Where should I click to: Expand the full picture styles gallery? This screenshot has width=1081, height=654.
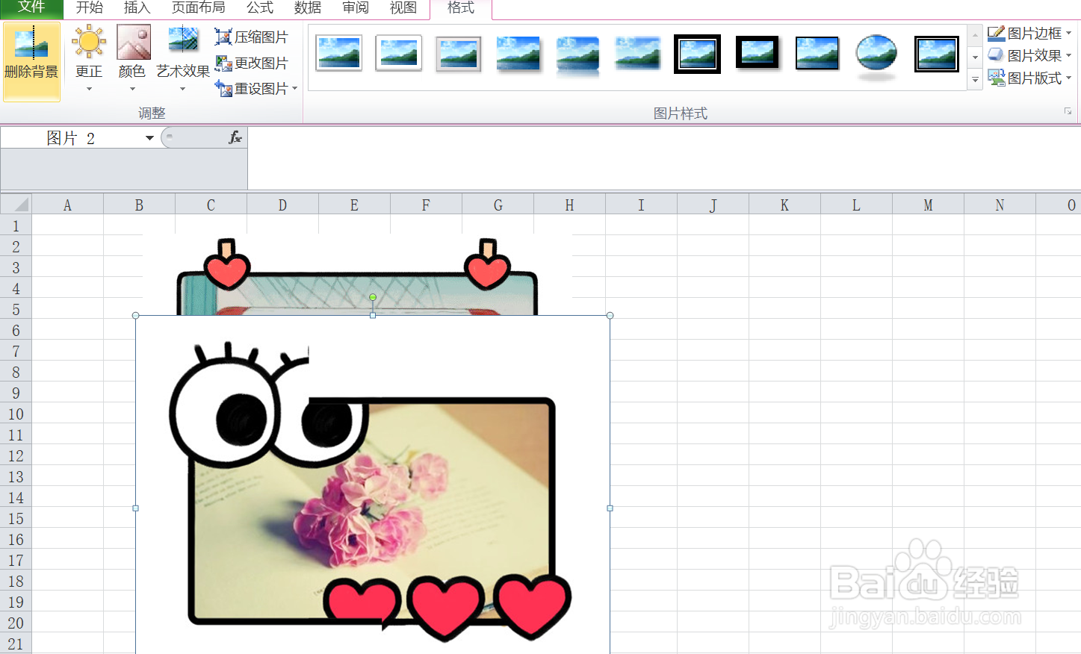pos(975,79)
